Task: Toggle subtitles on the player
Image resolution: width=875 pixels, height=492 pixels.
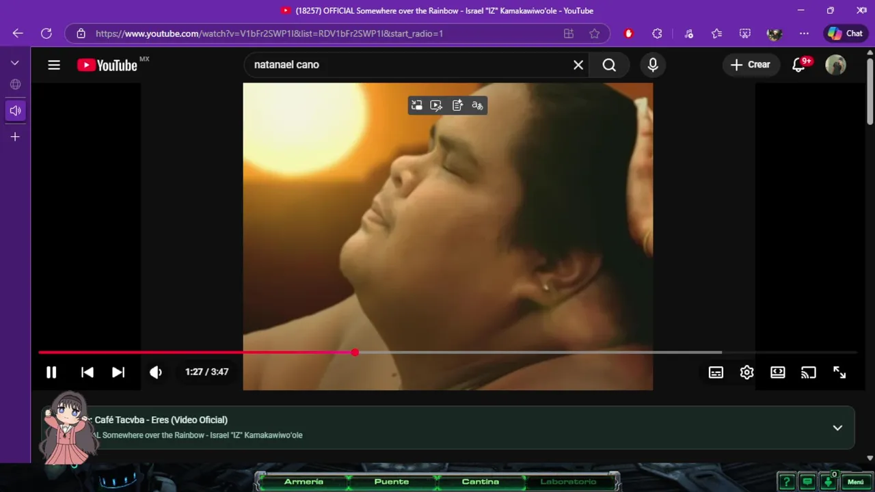Action: (716, 372)
